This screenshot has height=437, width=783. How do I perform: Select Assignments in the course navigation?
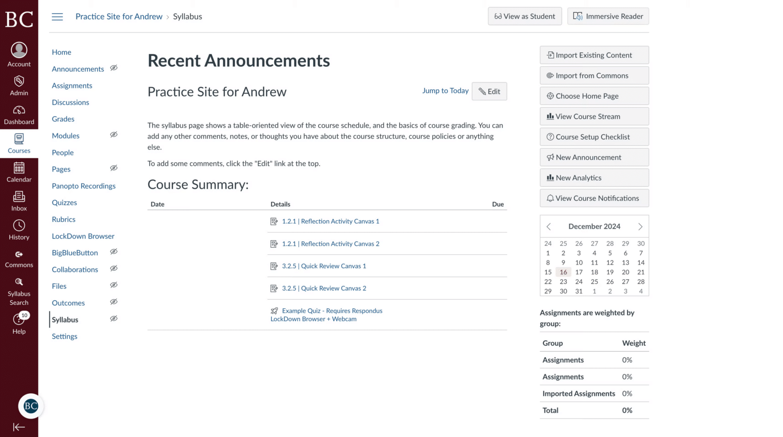(72, 85)
